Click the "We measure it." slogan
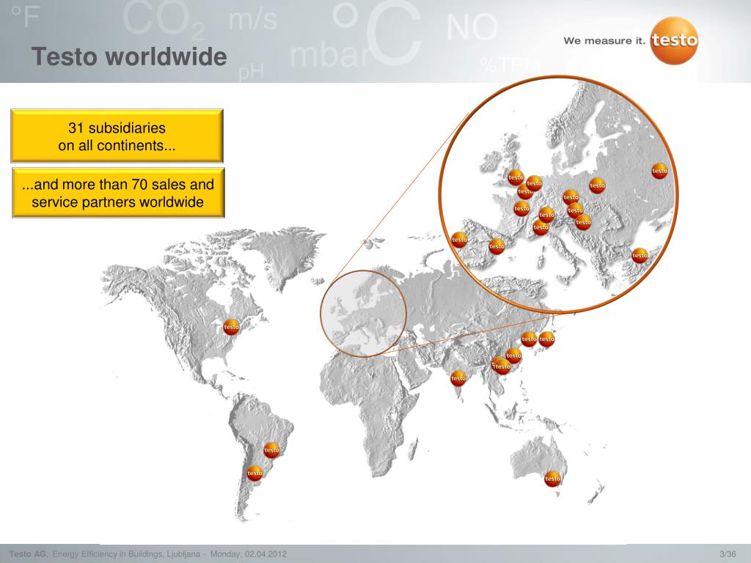This screenshot has width=751, height=563. [604, 41]
